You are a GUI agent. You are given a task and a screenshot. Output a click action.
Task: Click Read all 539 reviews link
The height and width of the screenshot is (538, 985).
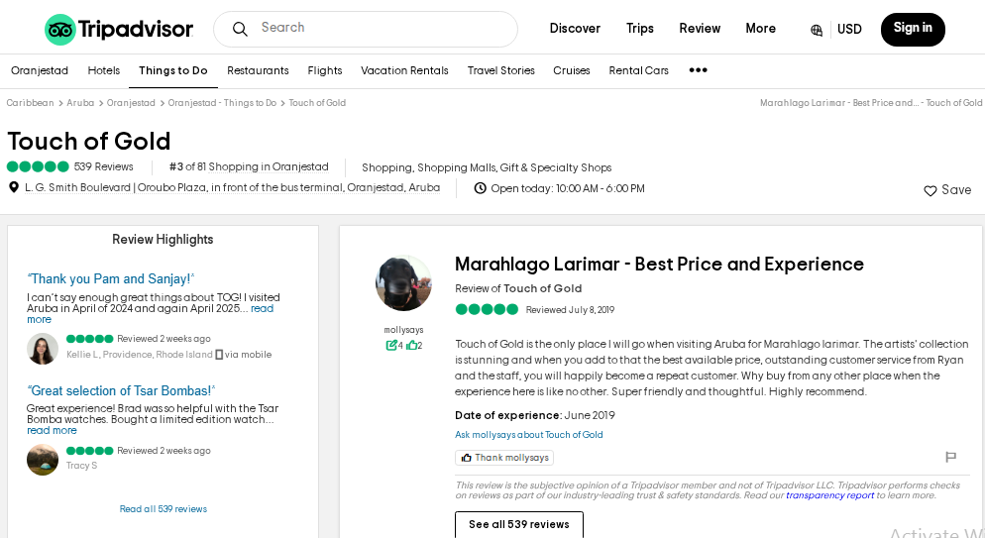tap(164, 509)
